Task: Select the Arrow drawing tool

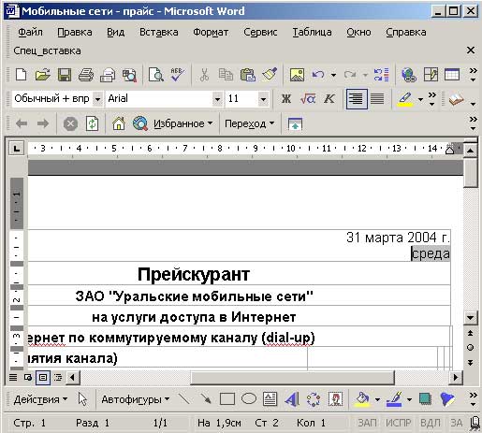Action: click(x=206, y=398)
